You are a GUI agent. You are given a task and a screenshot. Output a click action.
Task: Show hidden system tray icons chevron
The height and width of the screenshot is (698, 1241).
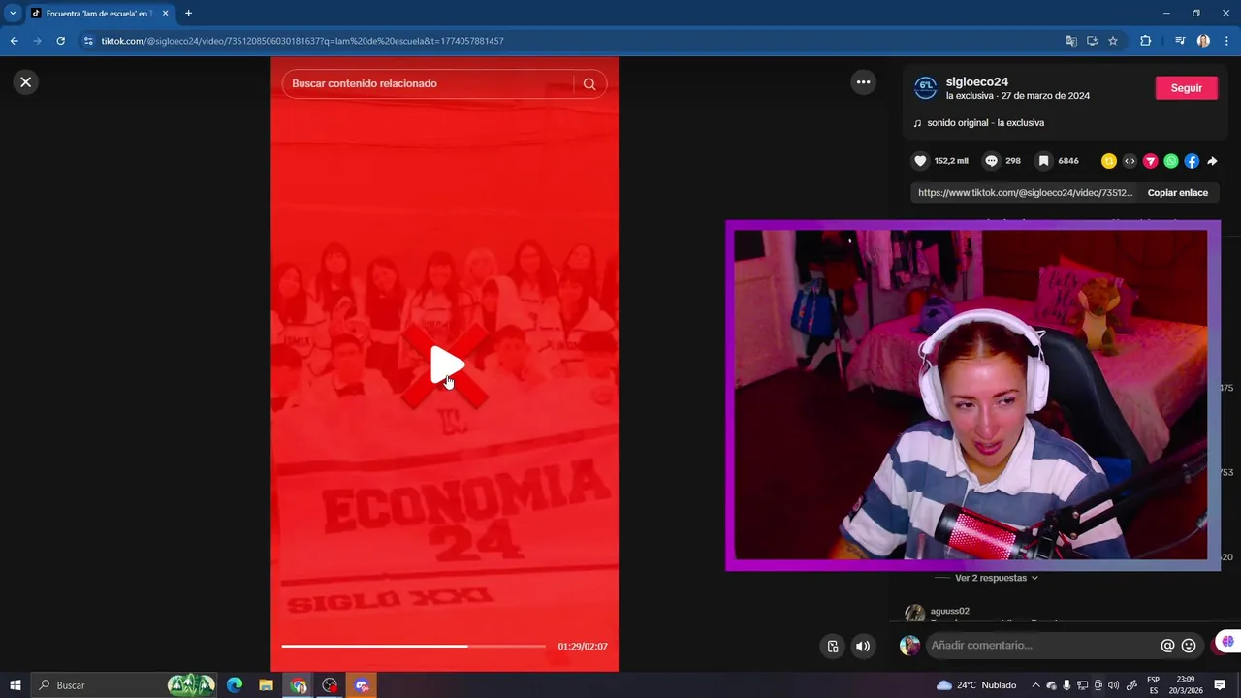[x=1035, y=685]
